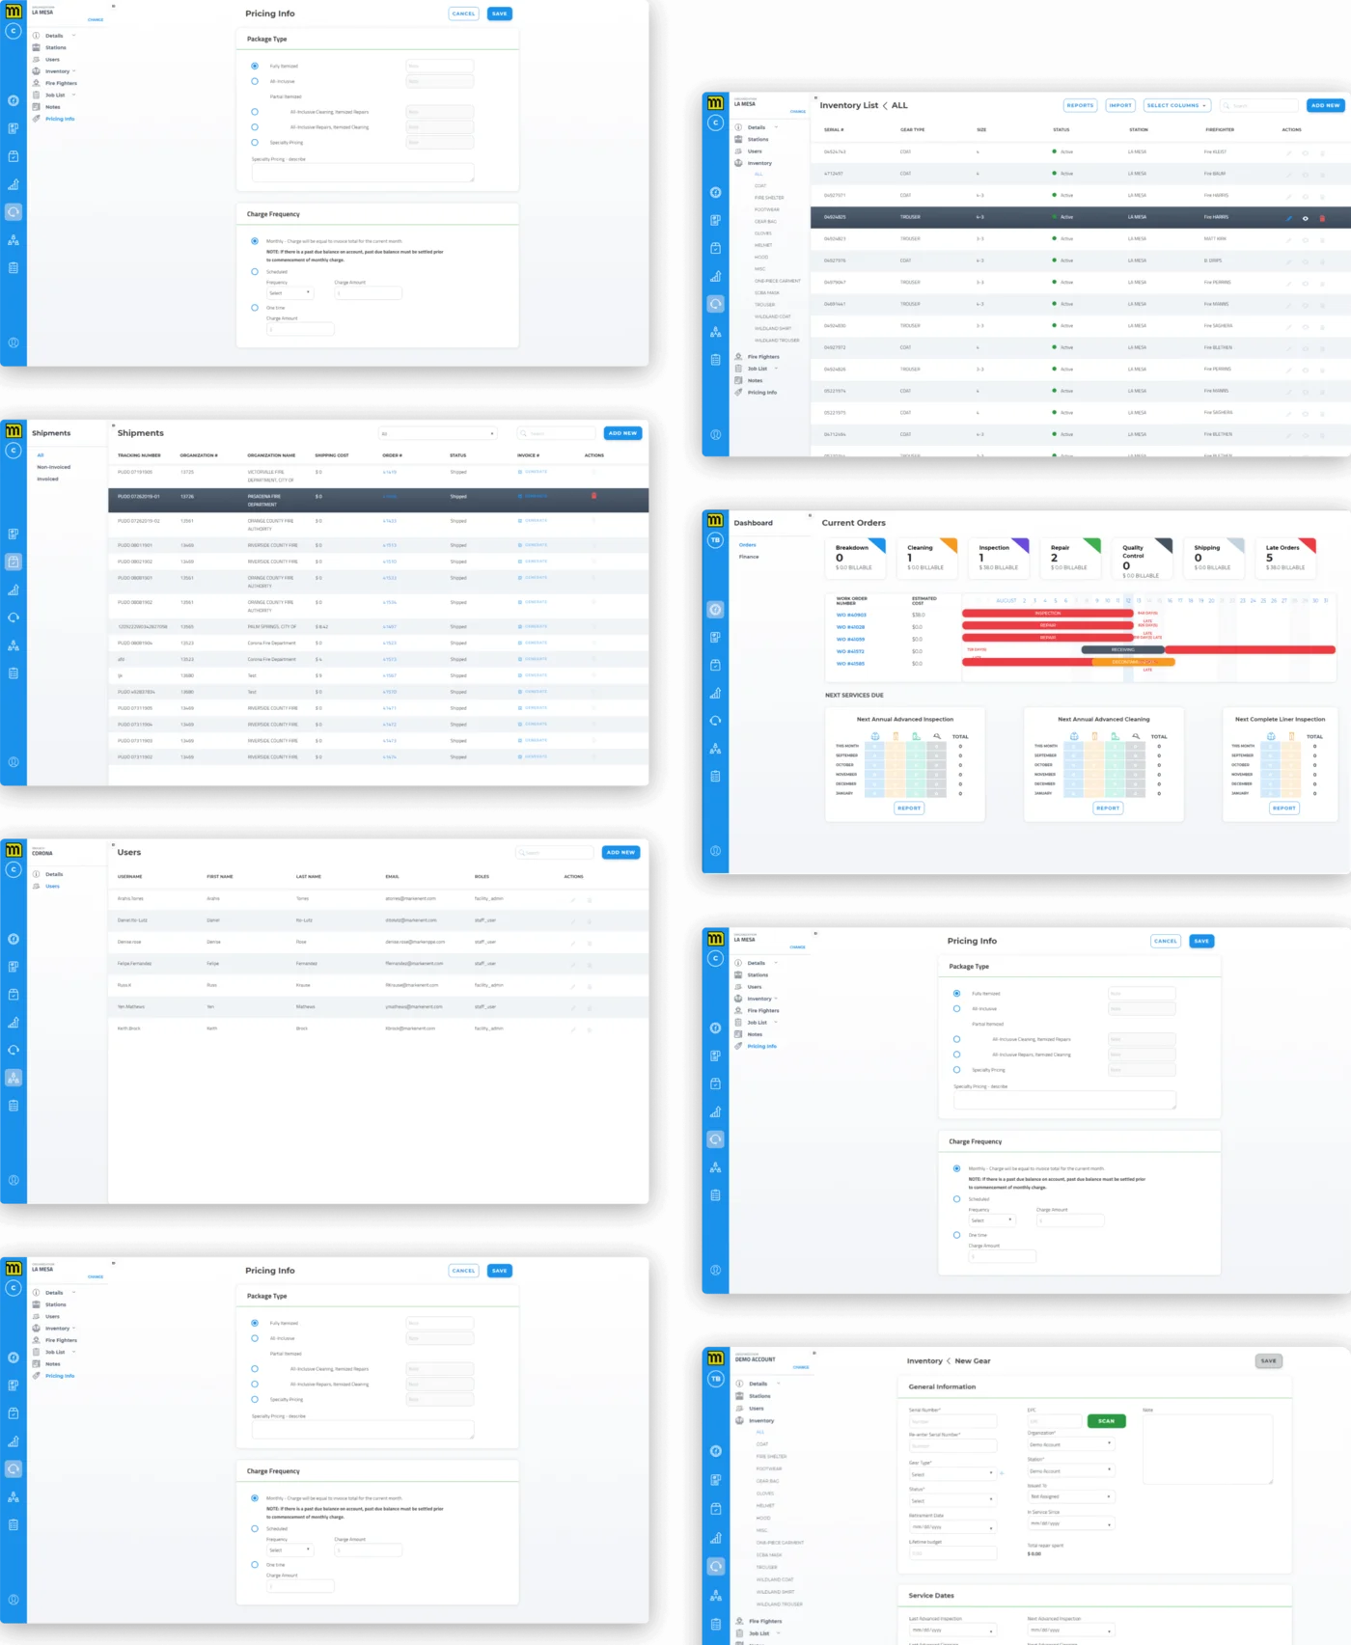
Task: Switch to Finance tab on Dashboard
Action: 749,557
